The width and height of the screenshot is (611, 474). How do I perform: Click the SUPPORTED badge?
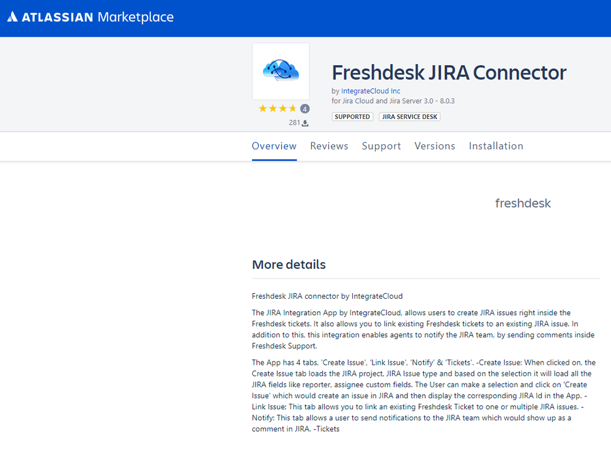click(352, 117)
